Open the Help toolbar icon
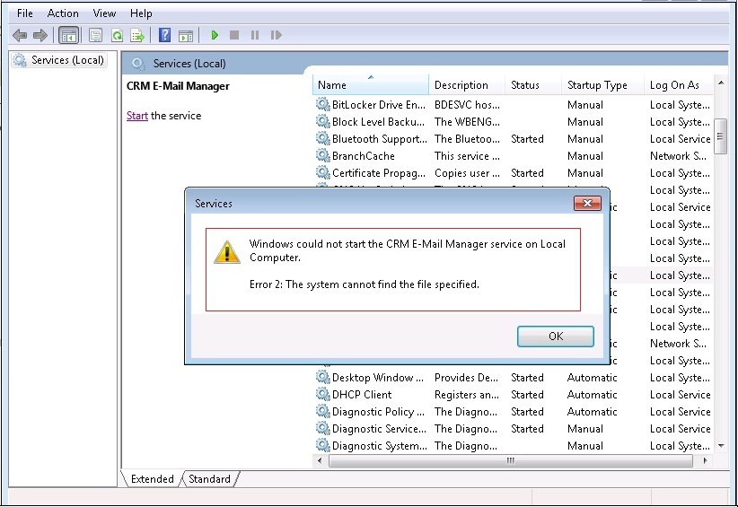This screenshot has height=507, width=738. 164,35
